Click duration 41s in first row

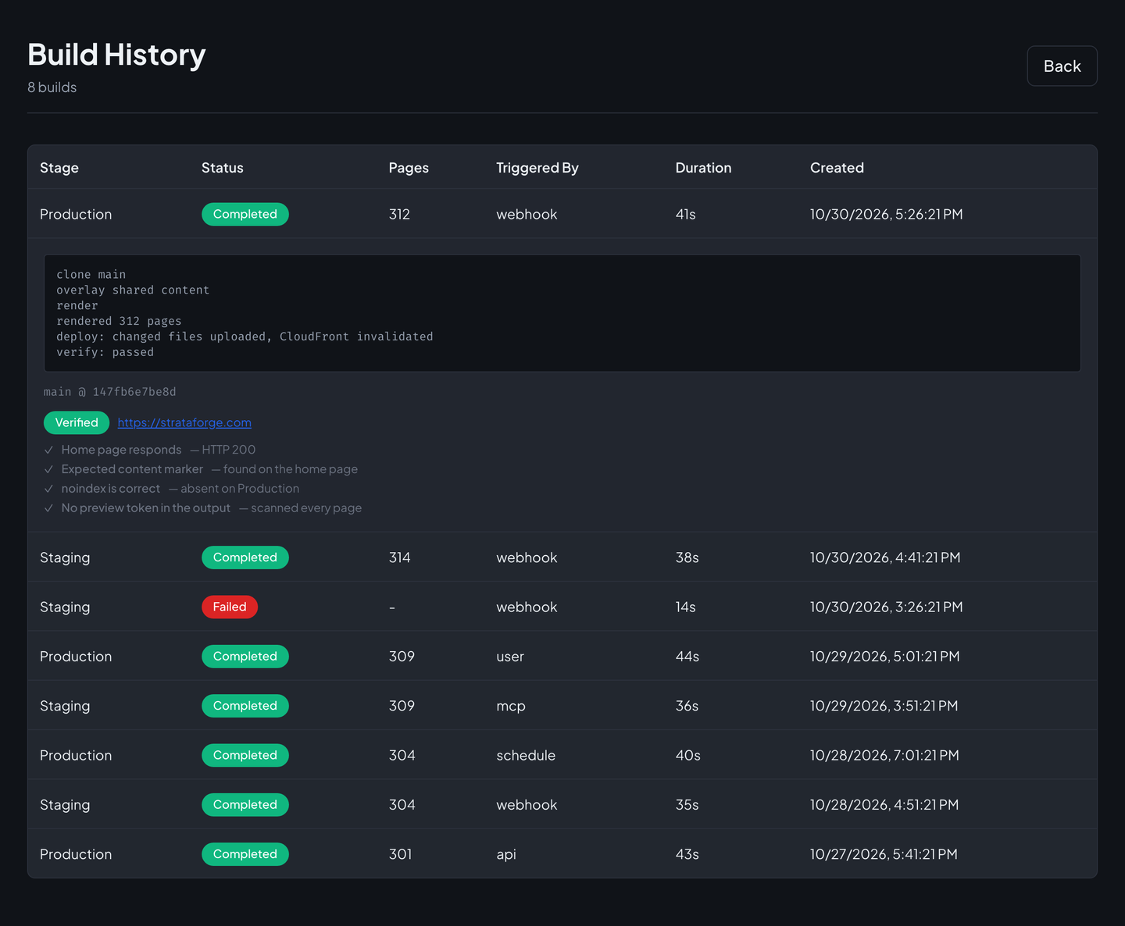pos(686,214)
